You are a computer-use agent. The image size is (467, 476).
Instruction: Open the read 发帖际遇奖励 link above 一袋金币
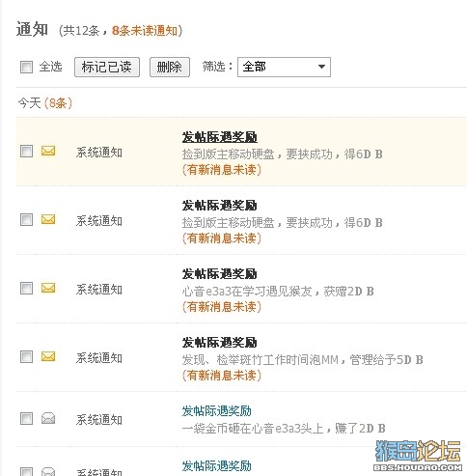click(x=216, y=411)
